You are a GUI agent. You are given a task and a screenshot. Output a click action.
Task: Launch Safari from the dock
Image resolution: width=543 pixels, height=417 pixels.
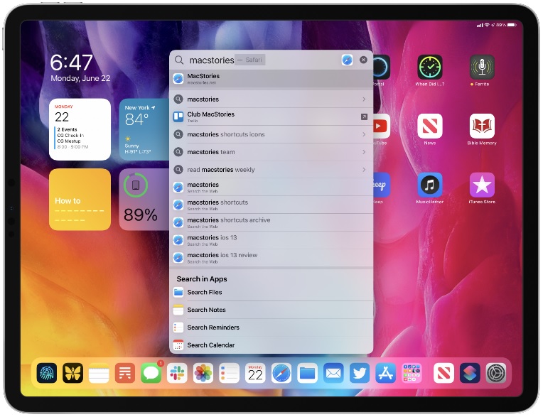click(281, 373)
